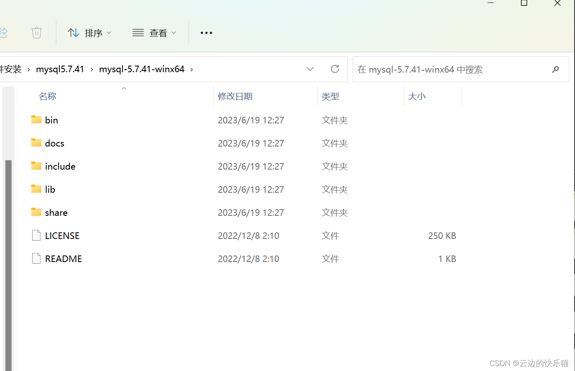Click the 名称 column header to sort
The image size is (575, 371).
pos(47,96)
